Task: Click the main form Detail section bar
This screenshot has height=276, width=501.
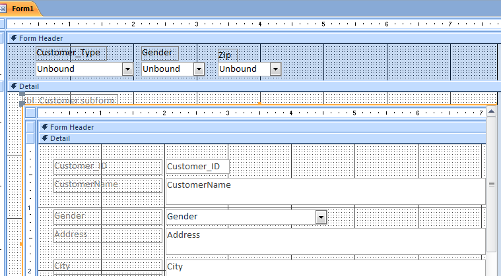Action: [252, 86]
